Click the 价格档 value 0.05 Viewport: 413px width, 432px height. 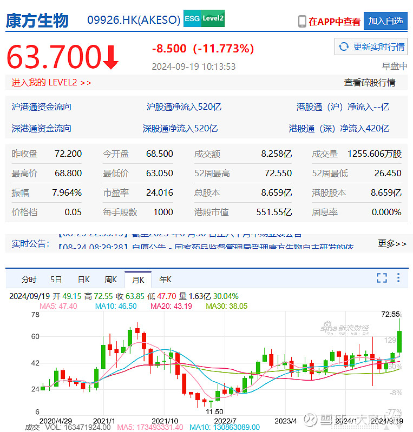(x=73, y=212)
